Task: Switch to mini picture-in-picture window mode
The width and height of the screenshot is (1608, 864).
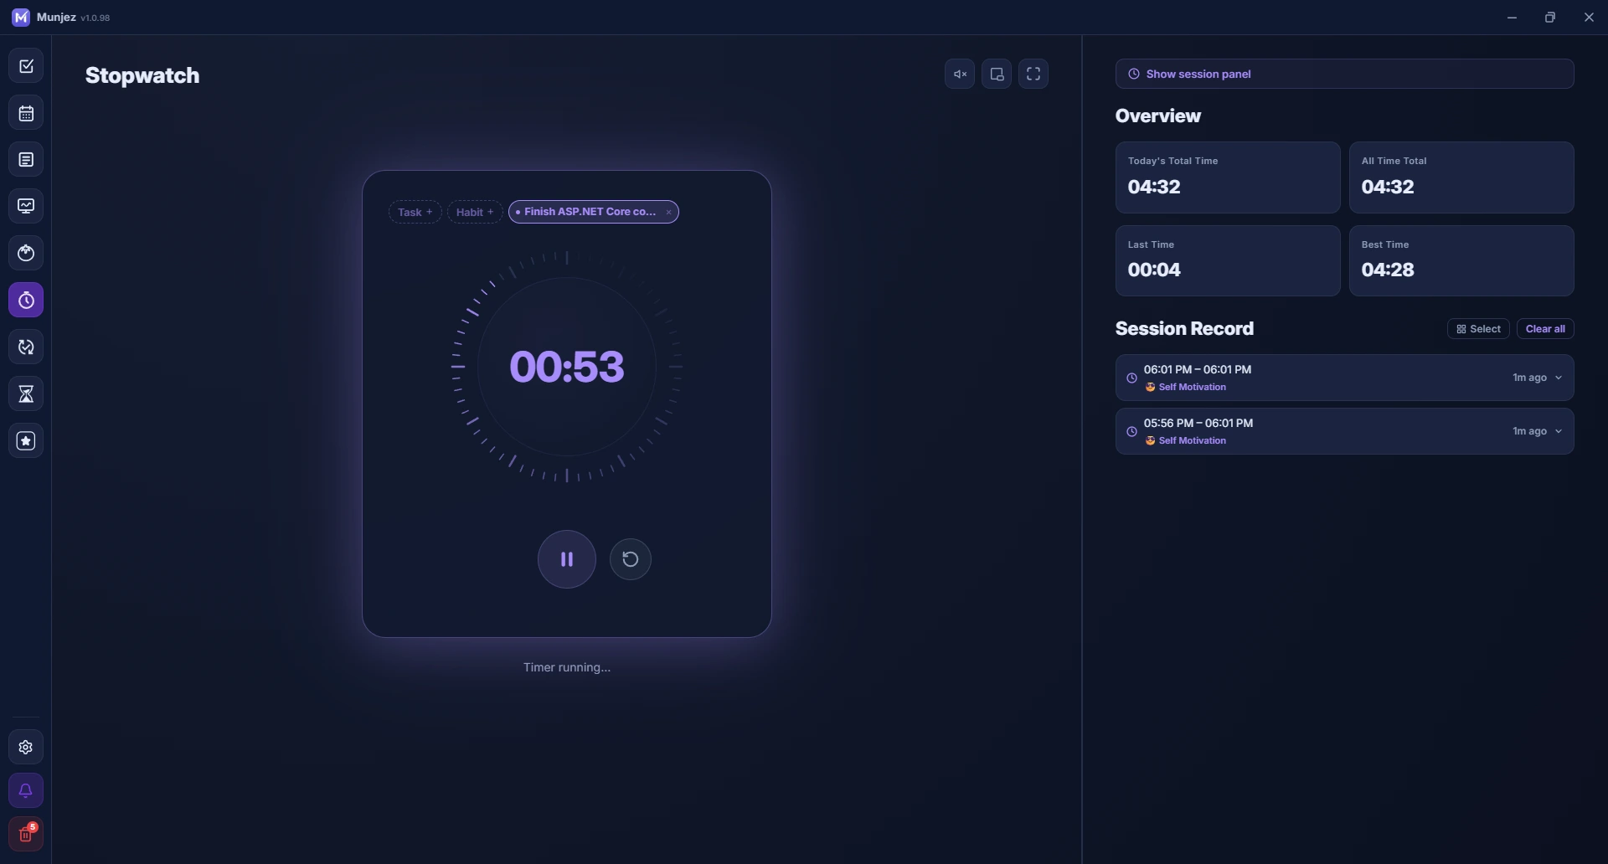Action: pos(997,74)
